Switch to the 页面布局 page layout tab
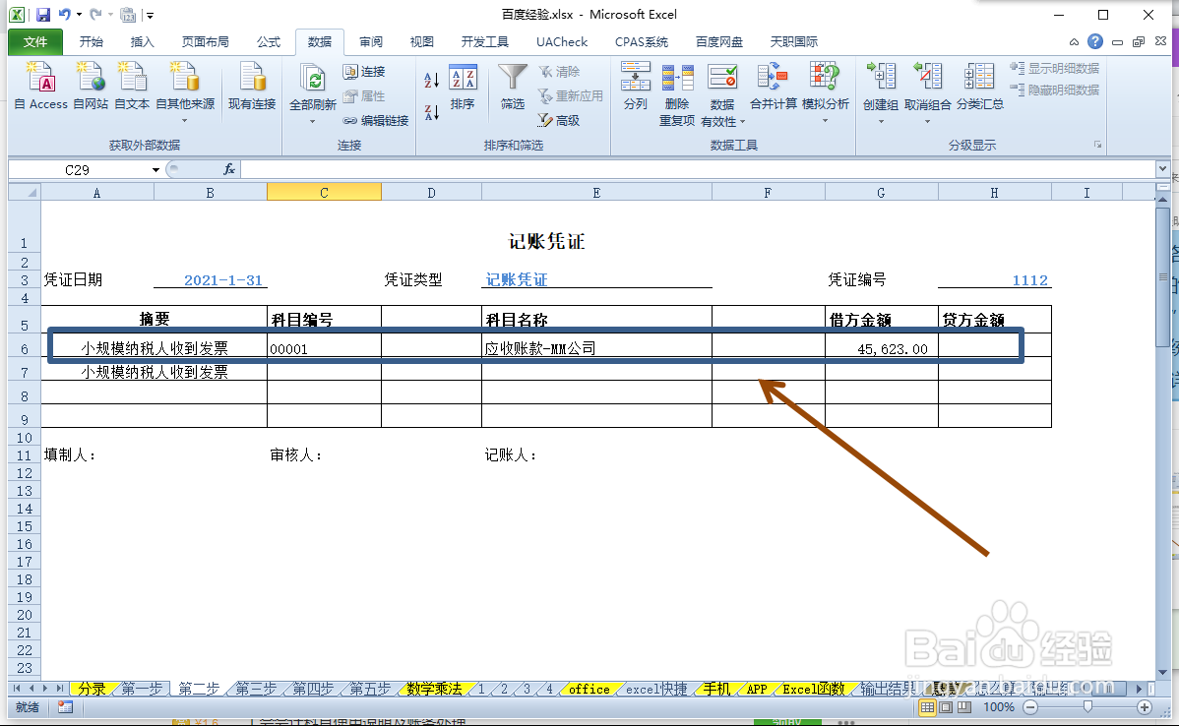This screenshot has width=1179, height=726. pos(206,42)
